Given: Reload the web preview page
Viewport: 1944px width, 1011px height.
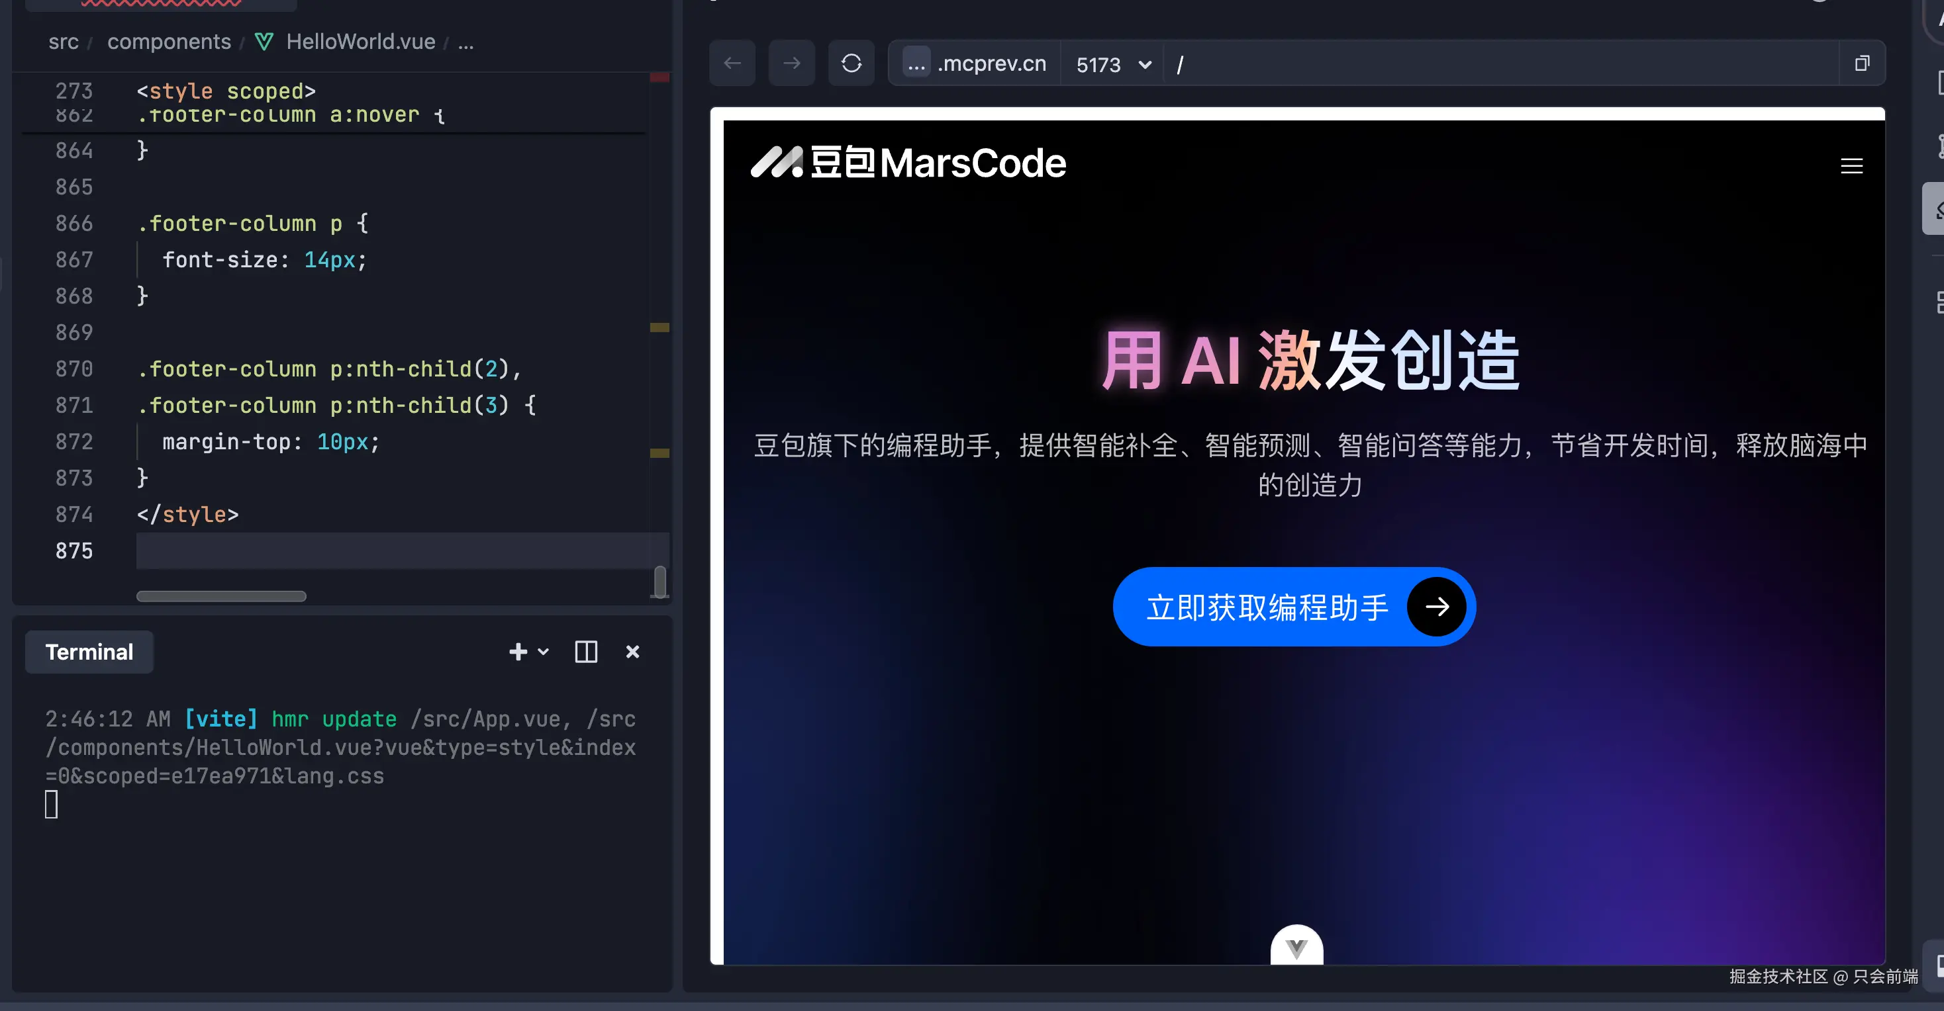Looking at the screenshot, I should (851, 64).
